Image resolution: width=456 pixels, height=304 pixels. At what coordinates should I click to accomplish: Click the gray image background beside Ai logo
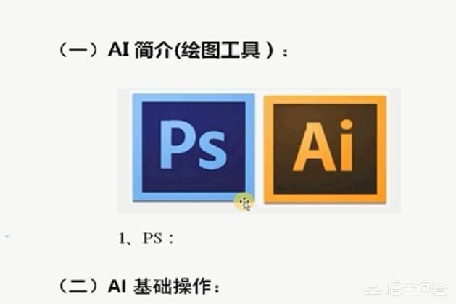pos(394,150)
